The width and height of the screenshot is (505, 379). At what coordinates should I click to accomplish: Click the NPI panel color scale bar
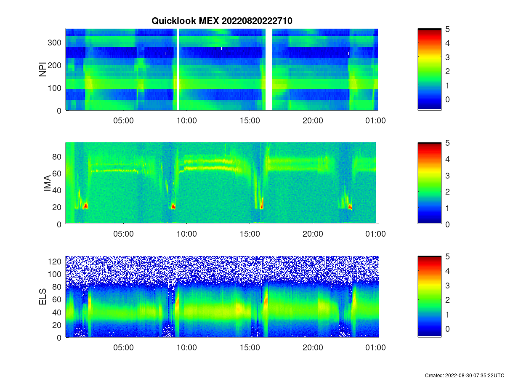pyautogui.click(x=429, y=69)
